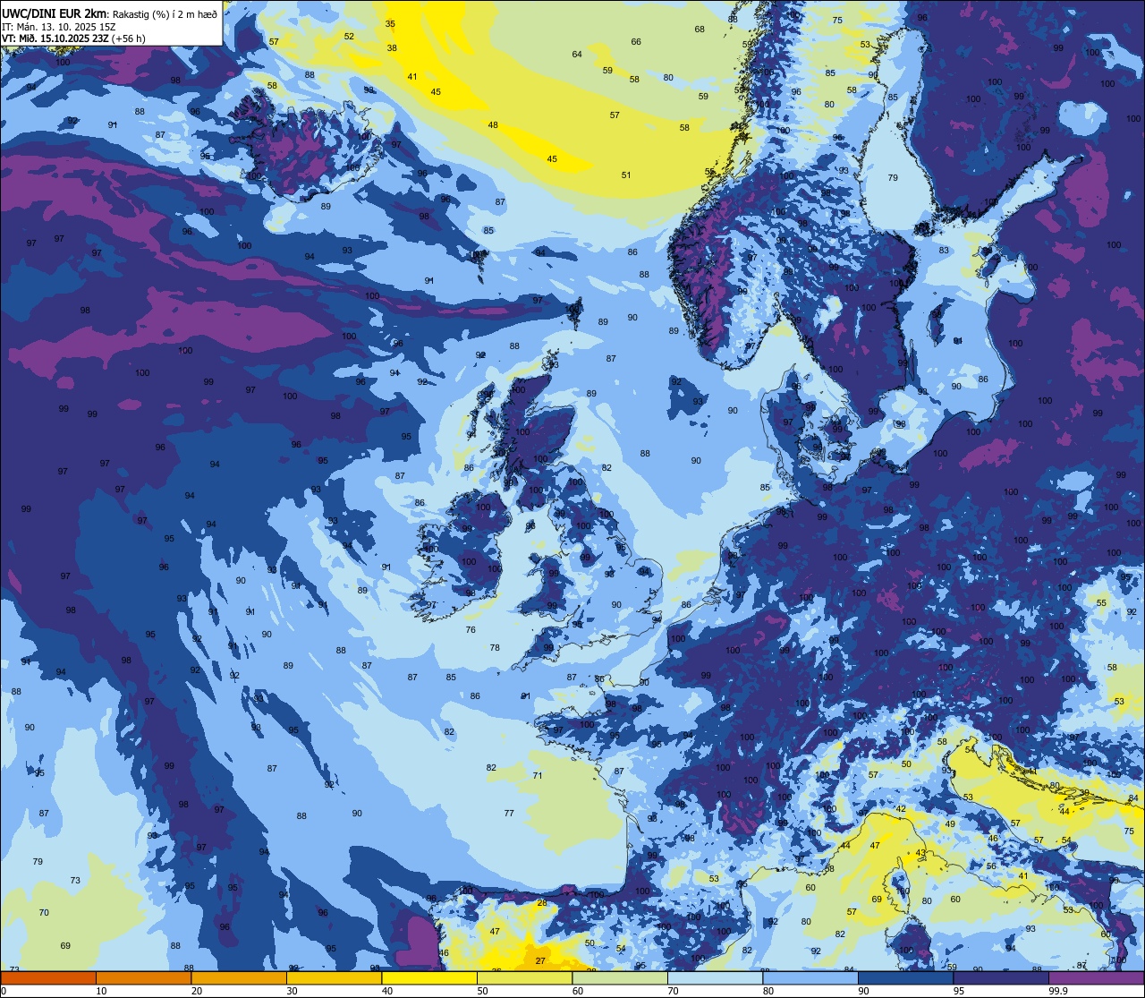Click the 10–20% orange legend swatch
Screen dimensions: 1145x998
pos(143,977)
